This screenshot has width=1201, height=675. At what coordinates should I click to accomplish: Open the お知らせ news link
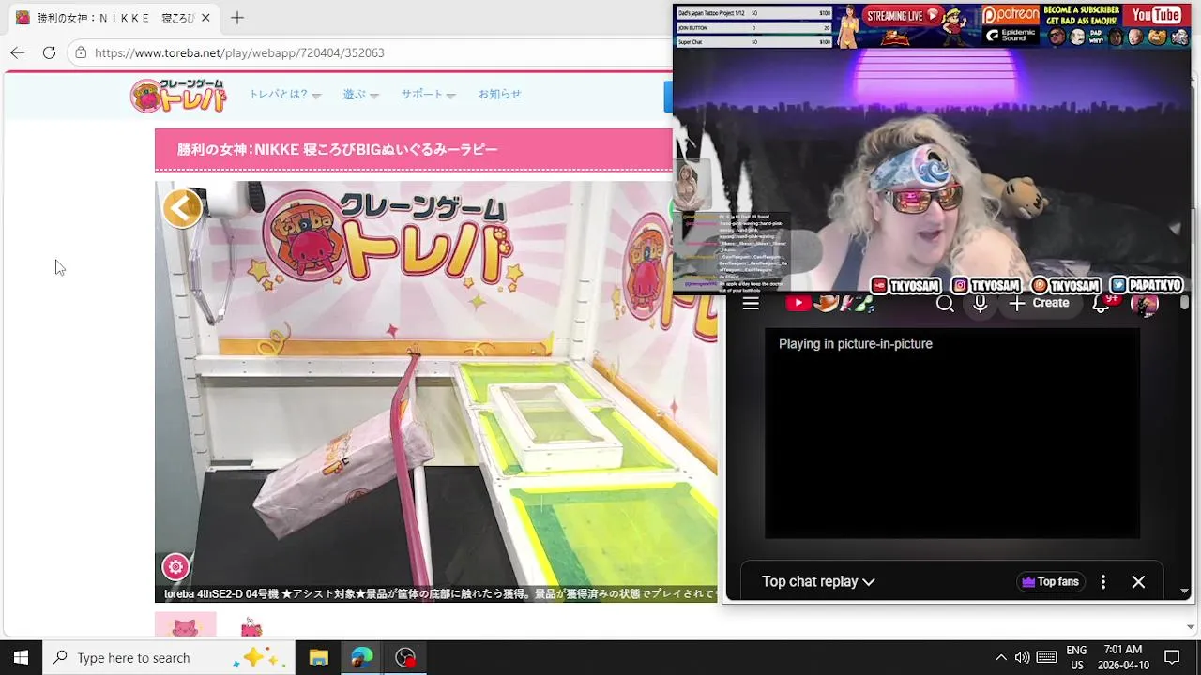[x=499, y=95]
